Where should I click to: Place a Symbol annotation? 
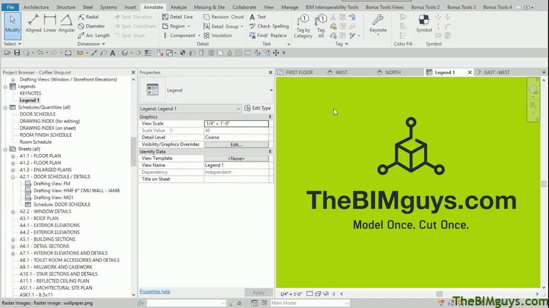tap(424, 23)
